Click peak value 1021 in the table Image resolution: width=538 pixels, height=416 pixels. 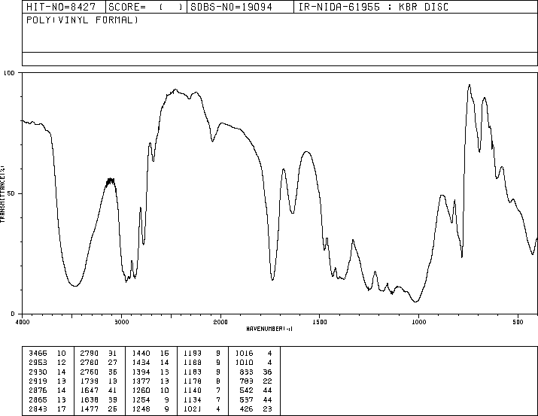pos(193,409)
